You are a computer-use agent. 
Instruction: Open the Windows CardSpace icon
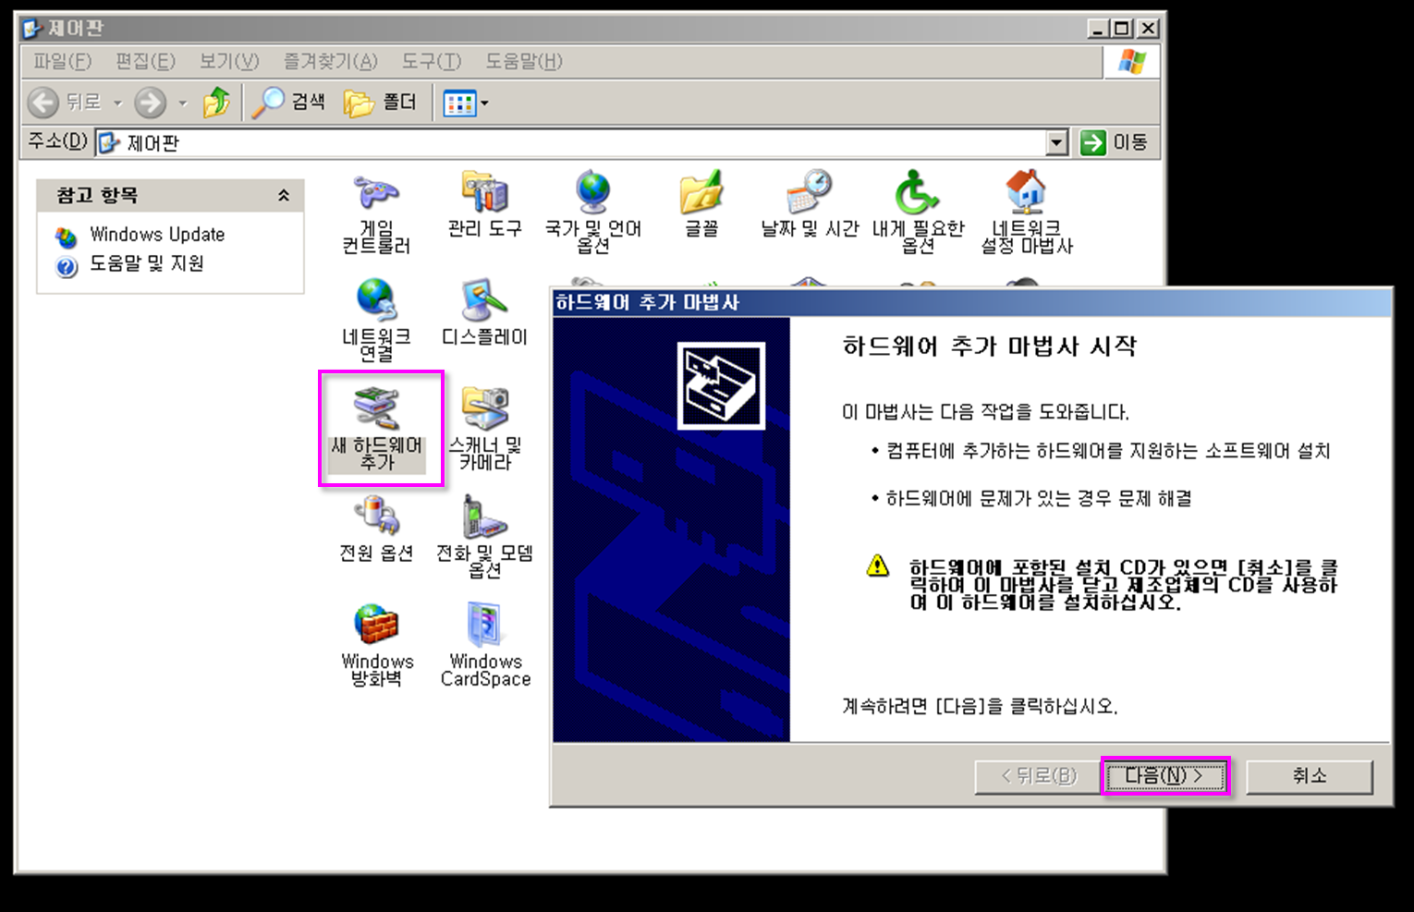pyautogui.click(x=485, y=646)
